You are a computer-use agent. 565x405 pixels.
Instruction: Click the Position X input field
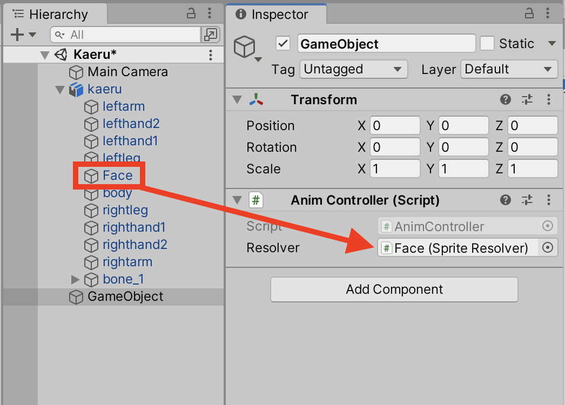coord(395,125)
